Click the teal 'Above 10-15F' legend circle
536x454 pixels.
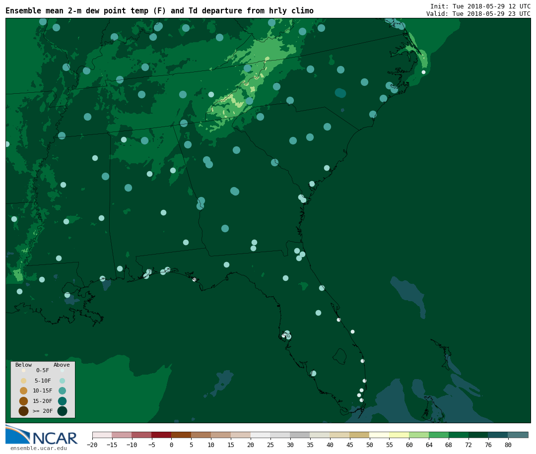(62, 391)
